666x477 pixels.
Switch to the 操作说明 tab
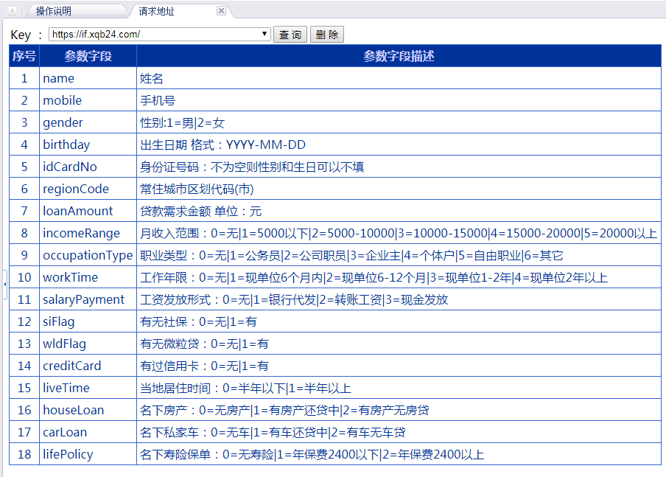pos(54,11)
